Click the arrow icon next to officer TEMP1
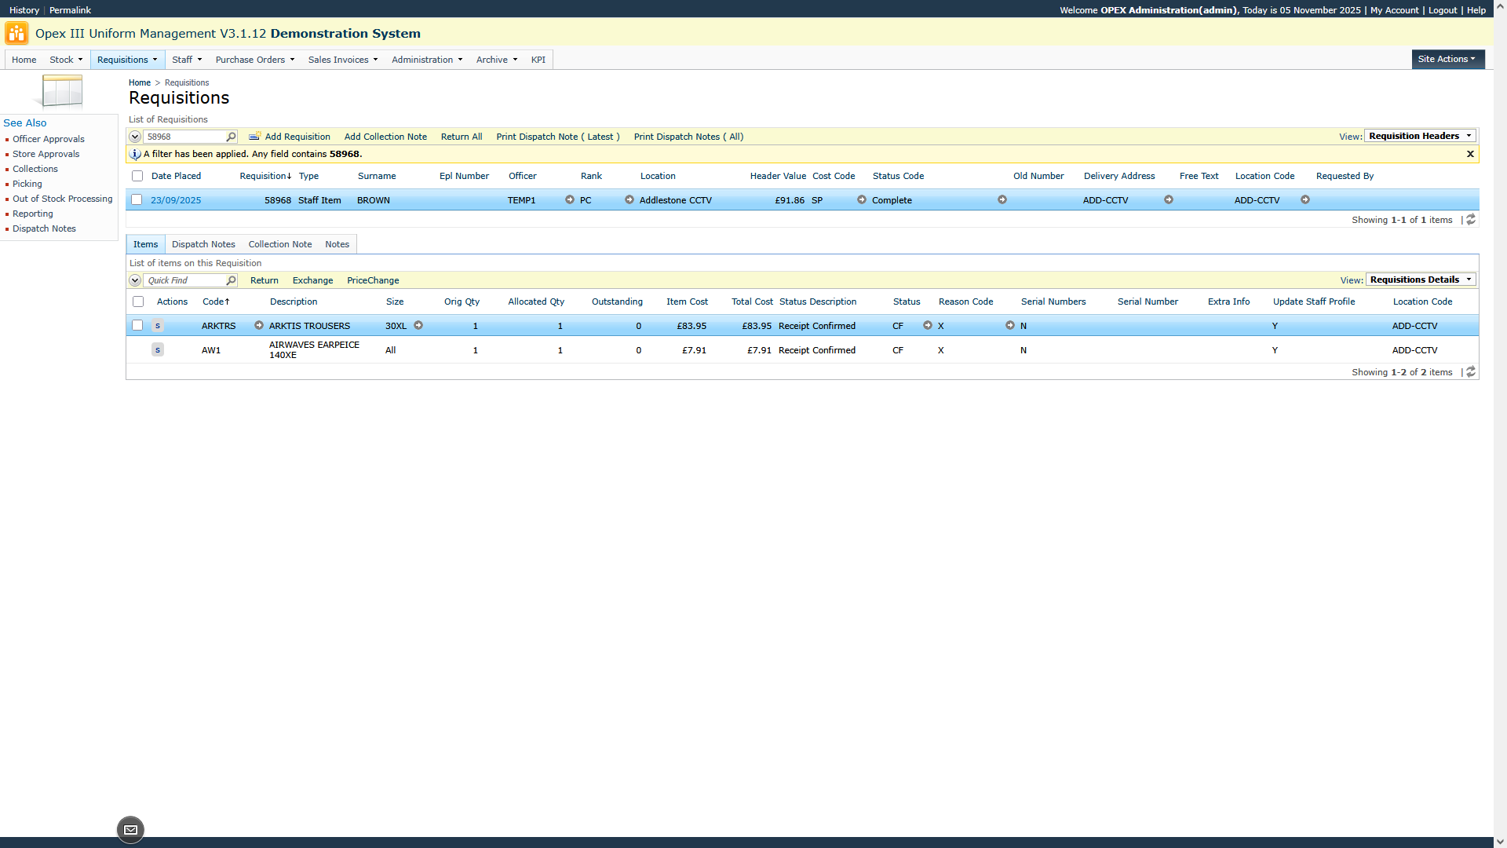This screenshot has width=1507, height=848. point(570,200)
